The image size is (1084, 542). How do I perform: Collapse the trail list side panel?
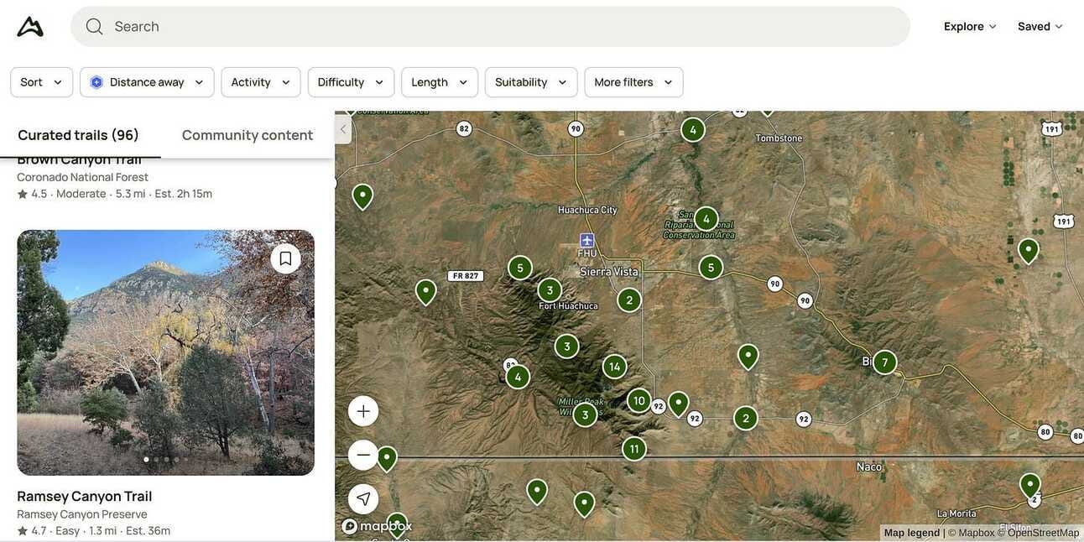click(x=343, y=129)
